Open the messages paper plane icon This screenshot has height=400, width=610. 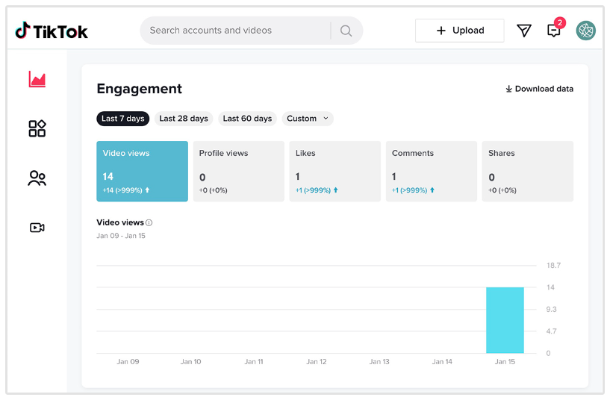point(524,31)
